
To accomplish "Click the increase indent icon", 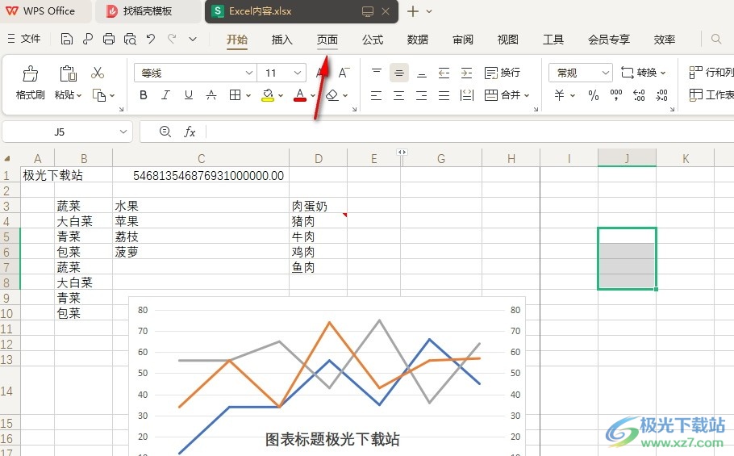I will click(x=466, y=73).
